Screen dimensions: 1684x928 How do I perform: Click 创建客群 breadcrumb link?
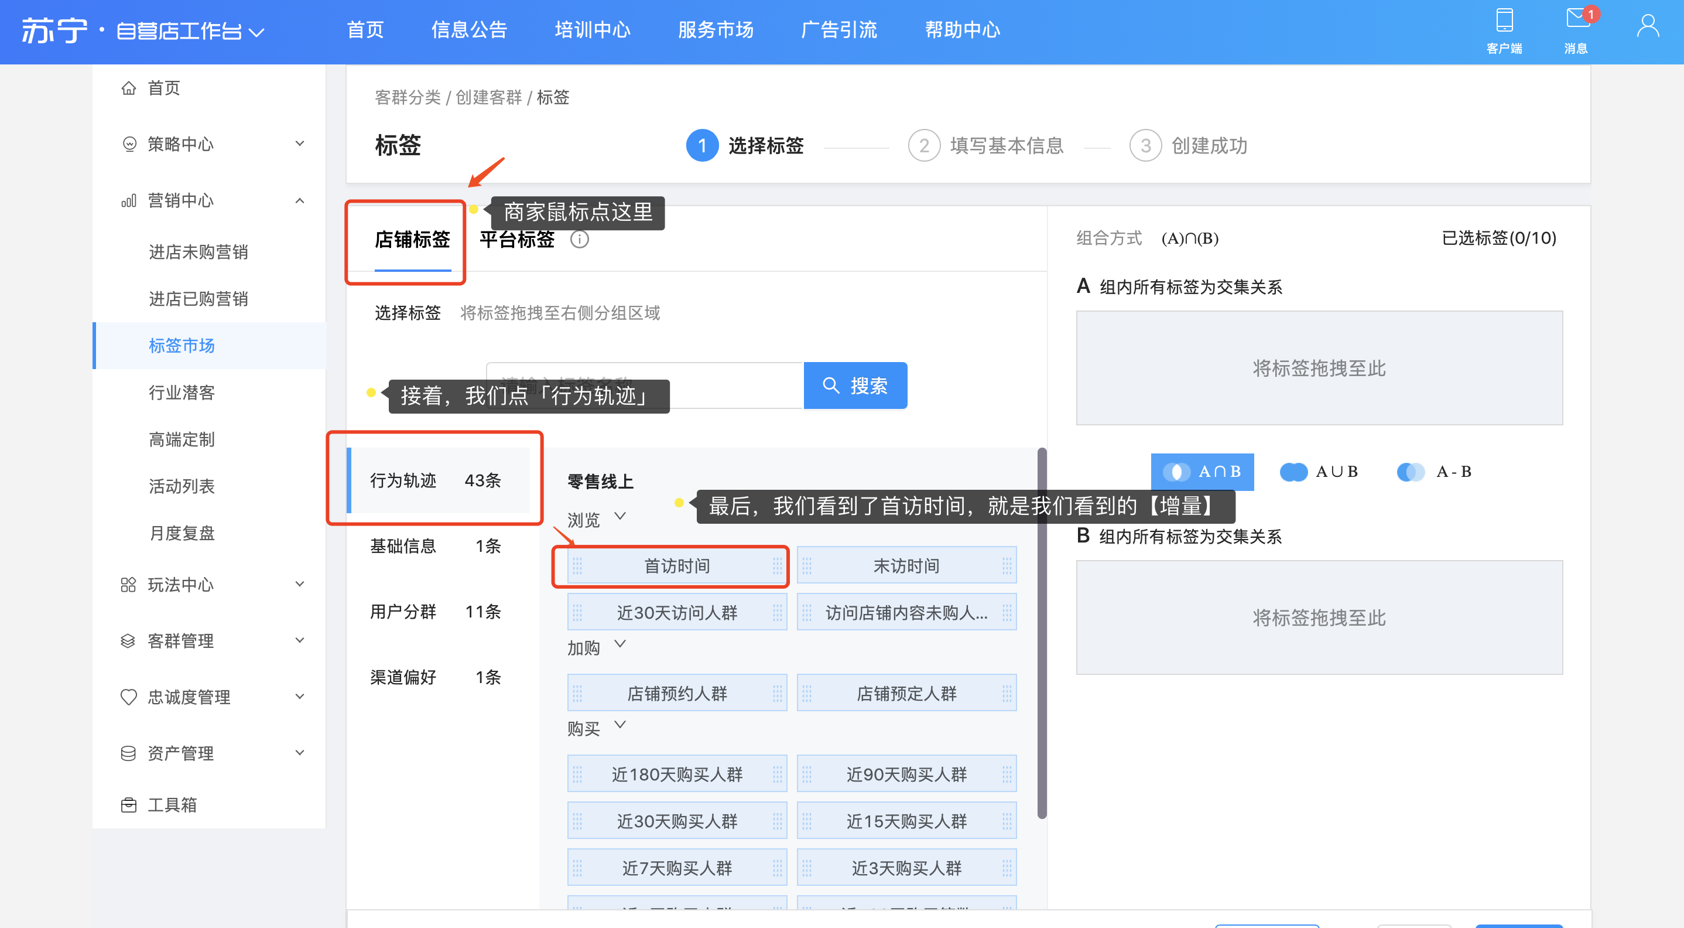pos(488,97)
